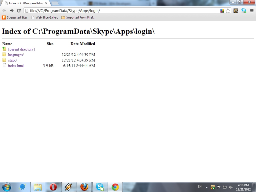The width and height of the screenshot is (256, 192).
Task: Open the Skype extension icon in toolbar
Action: (x=243, y=11)
